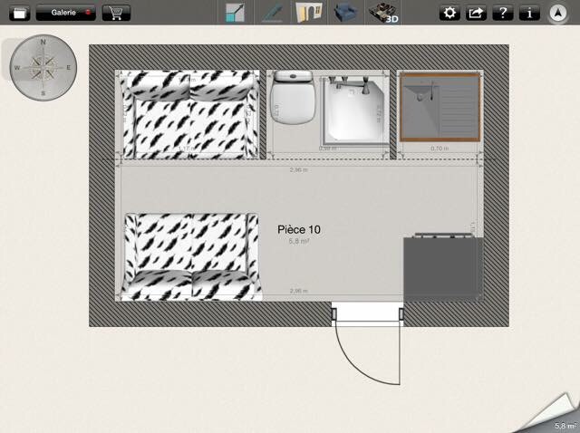Open the settings gear
The height and width of the screenshot is (433, 580).
(x=449, y=13)
